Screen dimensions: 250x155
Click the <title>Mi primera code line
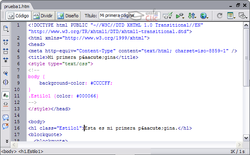click(x=83, y=57)
